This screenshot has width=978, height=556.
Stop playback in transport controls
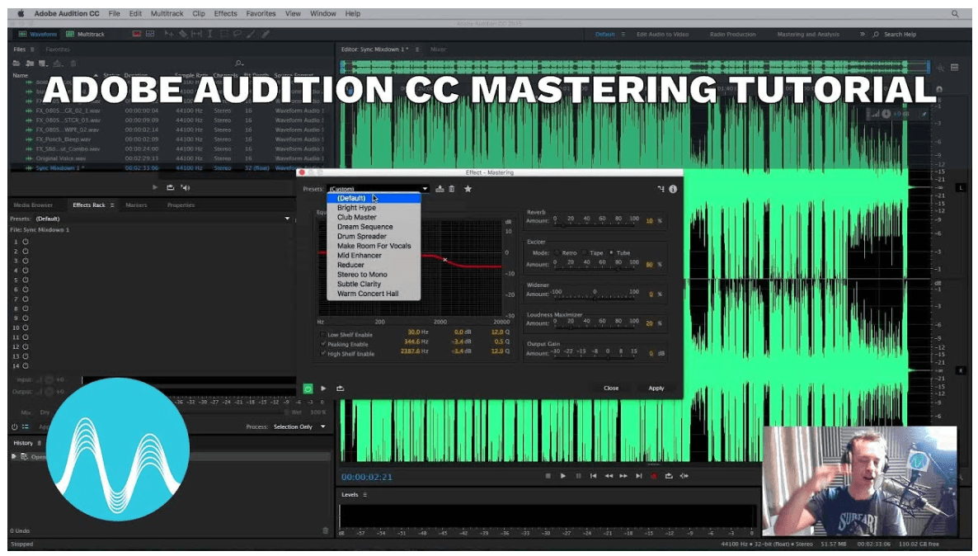click(548, 475)
